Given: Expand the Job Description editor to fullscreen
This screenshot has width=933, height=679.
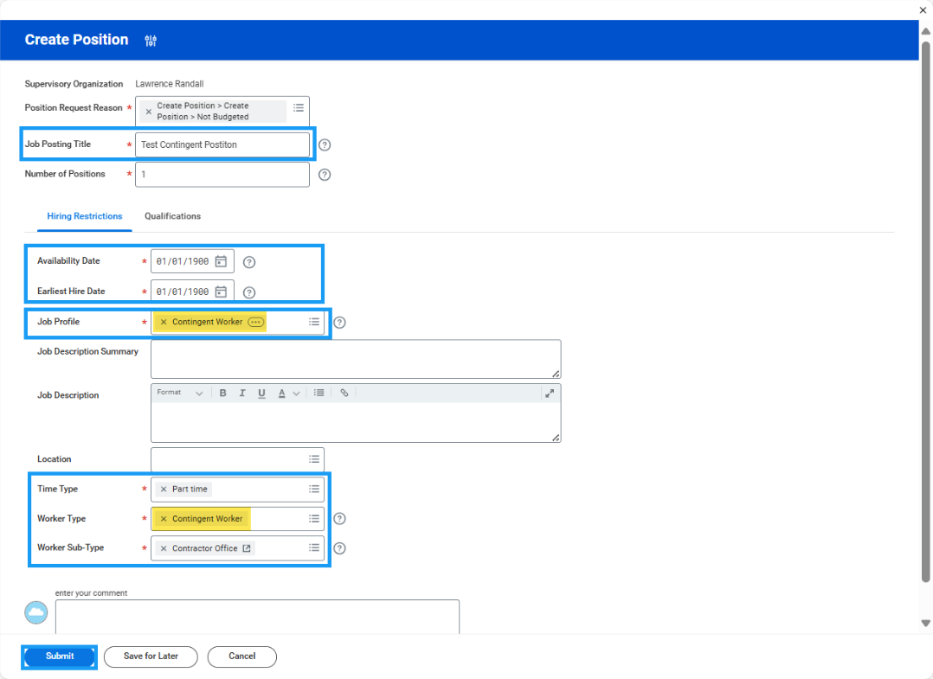Looking at the screenshot, I should 549,393.
